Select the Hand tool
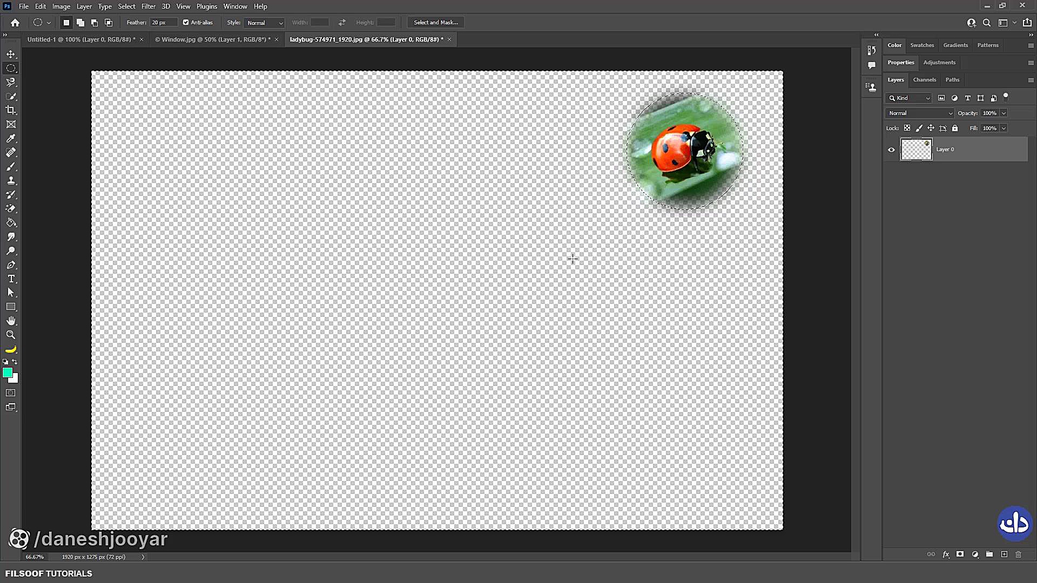 (11, 321)
